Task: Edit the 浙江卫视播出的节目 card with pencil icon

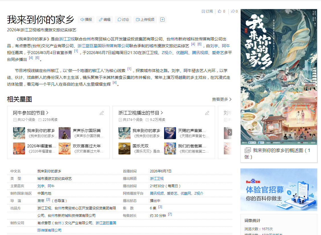Action: point(207,113)
